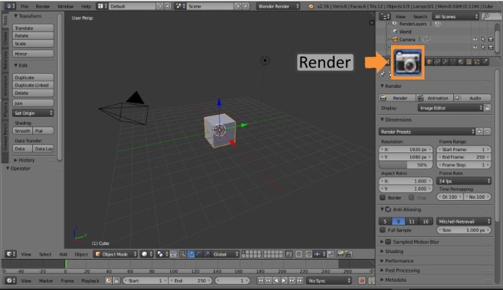Click the Duplicate Linked button
This screenshot has width=503, height=290.
tap(33, 85)
